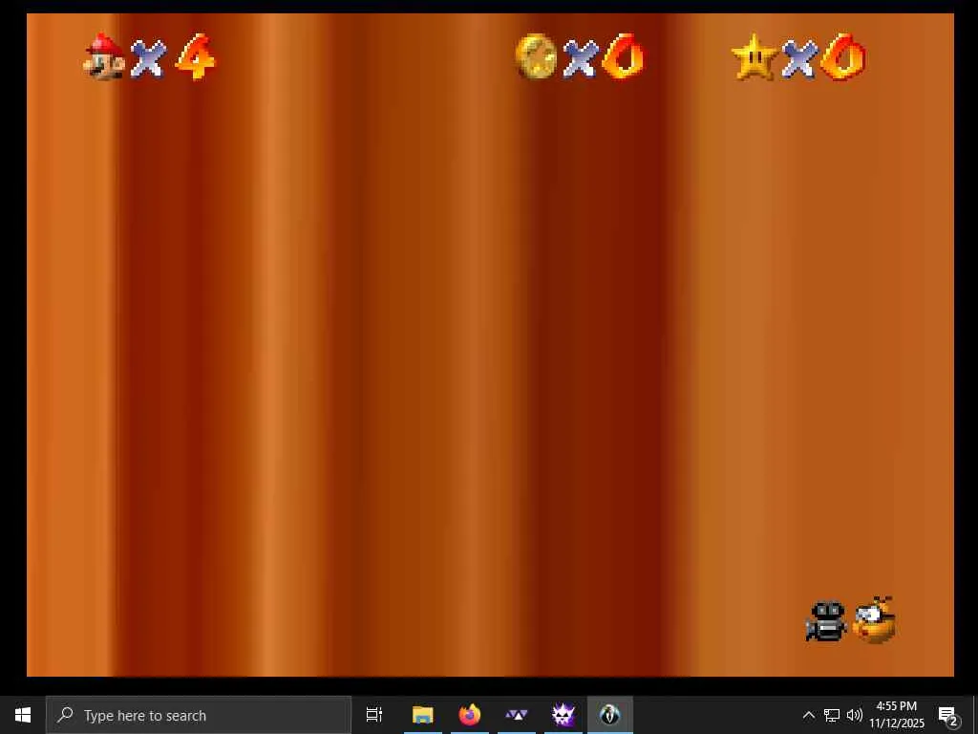Click the power star counter icon
This screenshot has width=978, height=734.
(755, 56)
